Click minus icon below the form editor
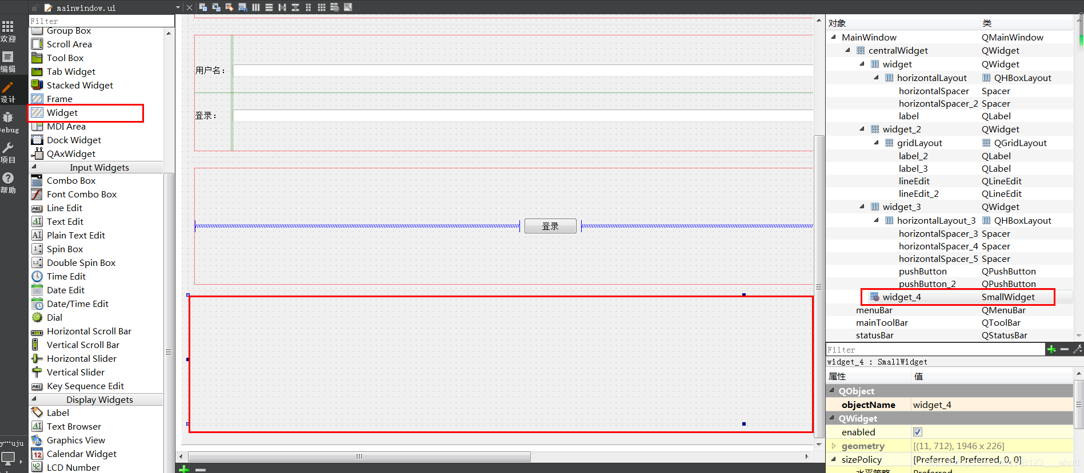The width and height of the screenshot is (1084, 473). click(201, 470)
